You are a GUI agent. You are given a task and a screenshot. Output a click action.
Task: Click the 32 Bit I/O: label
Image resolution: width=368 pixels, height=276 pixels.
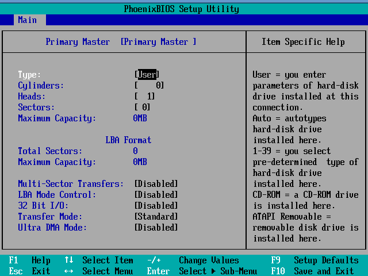(x=43, y=206)
